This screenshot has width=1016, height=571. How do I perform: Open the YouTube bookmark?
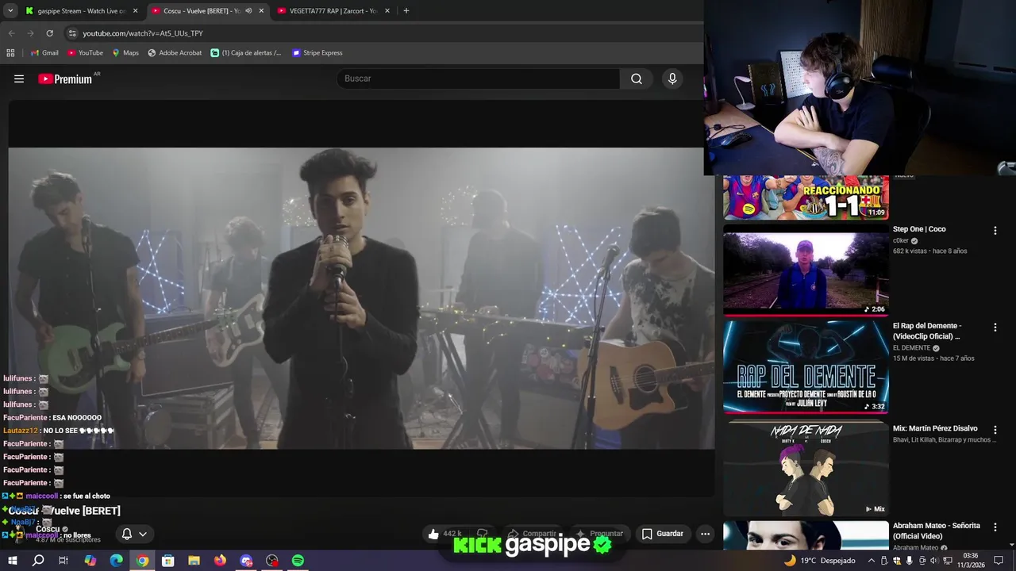point(85,53)
